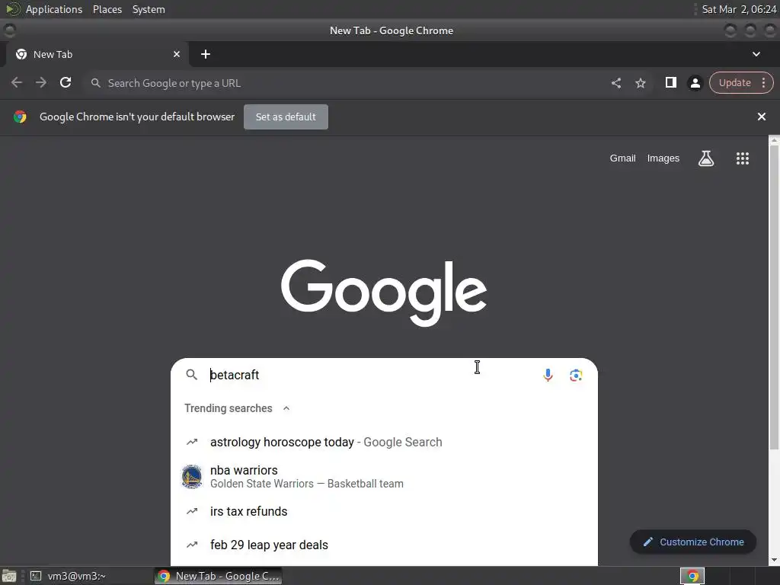
Task: Click the Google logo
Action: [384, 292]
